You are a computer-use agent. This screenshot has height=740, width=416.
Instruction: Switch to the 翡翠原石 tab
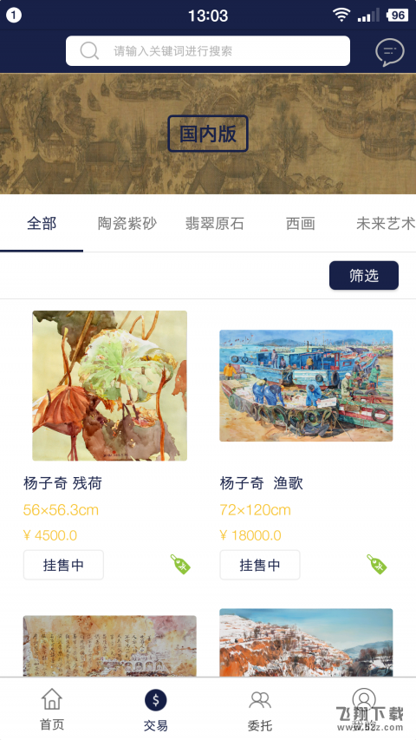[215, 224]
